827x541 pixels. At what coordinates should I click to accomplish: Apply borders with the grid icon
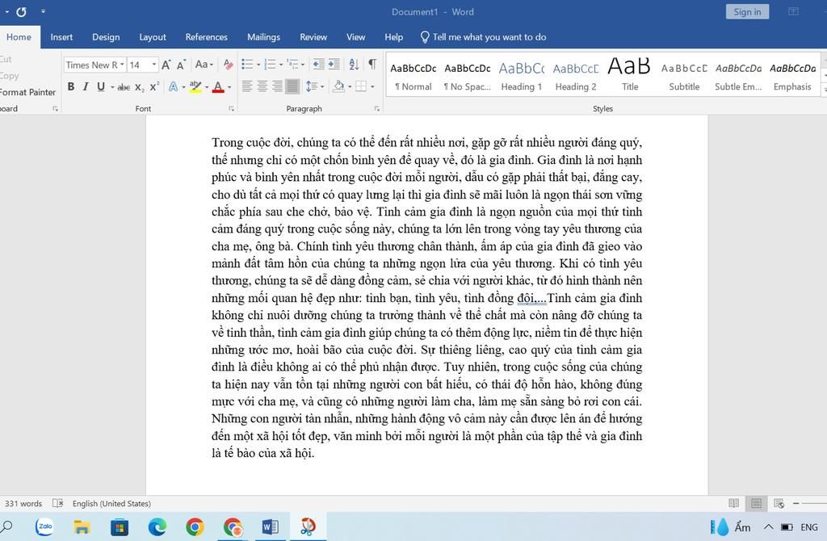point(361,86)
